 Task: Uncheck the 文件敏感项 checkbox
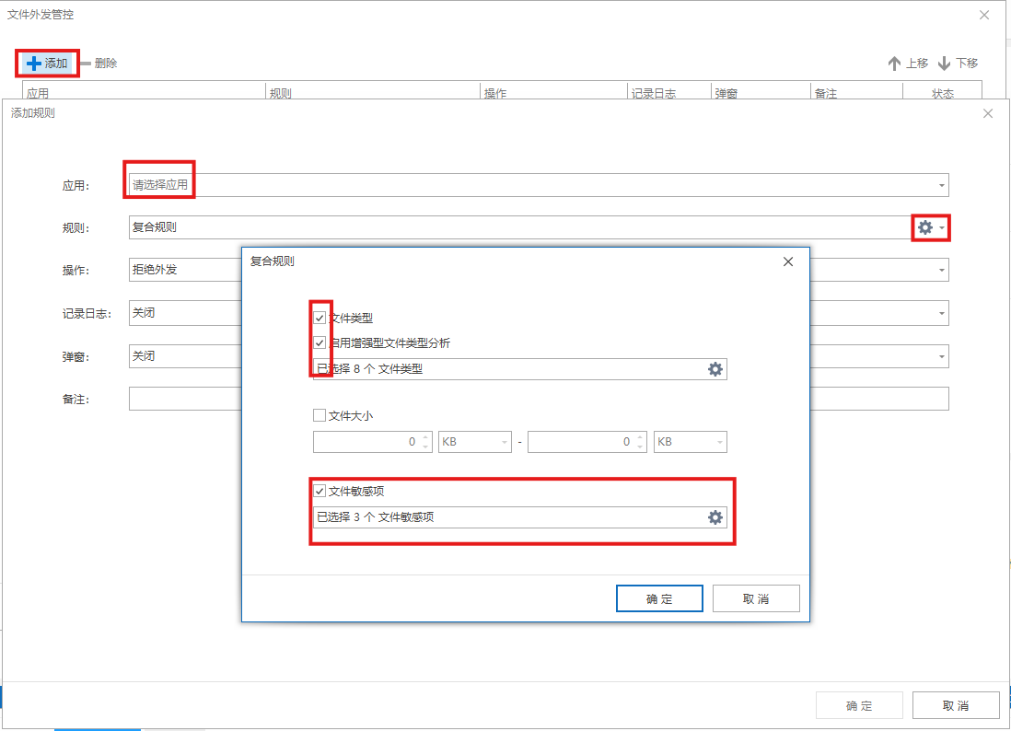(320, 492)
